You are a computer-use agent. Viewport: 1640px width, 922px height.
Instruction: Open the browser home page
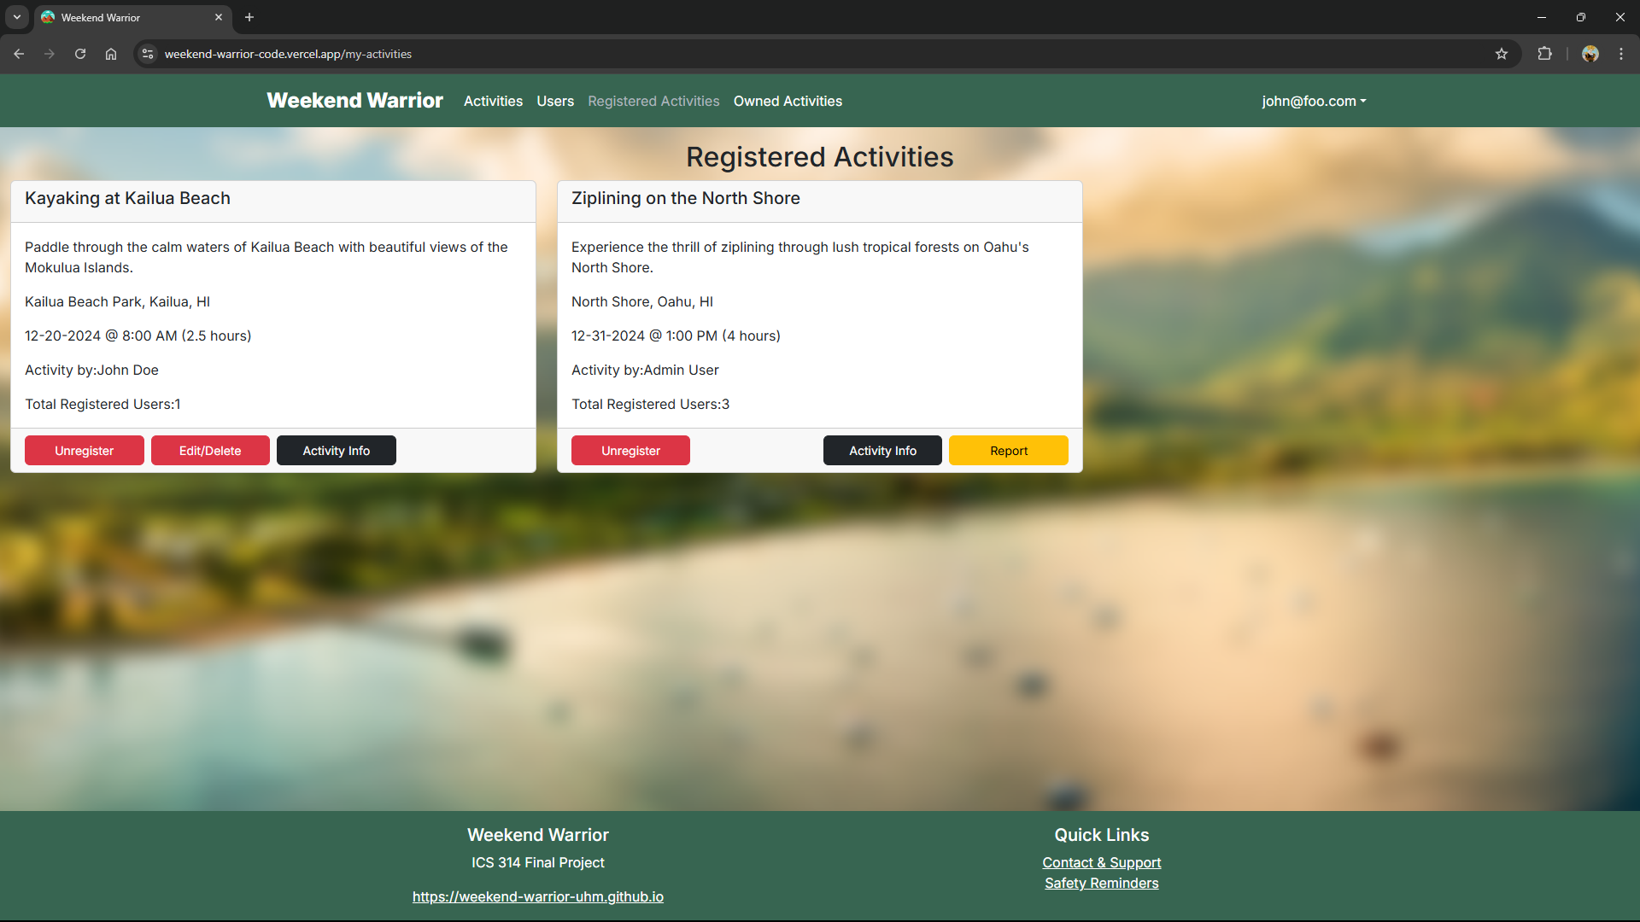coord(110,53)
